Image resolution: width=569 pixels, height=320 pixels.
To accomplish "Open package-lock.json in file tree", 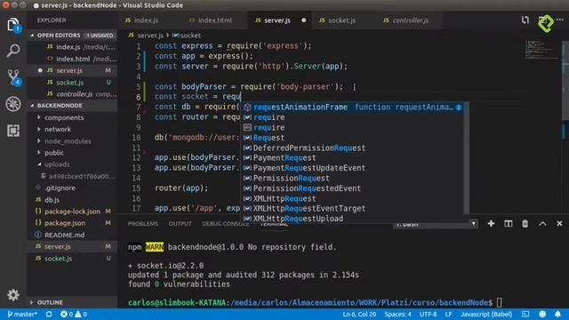I will [x=72, y=212].
